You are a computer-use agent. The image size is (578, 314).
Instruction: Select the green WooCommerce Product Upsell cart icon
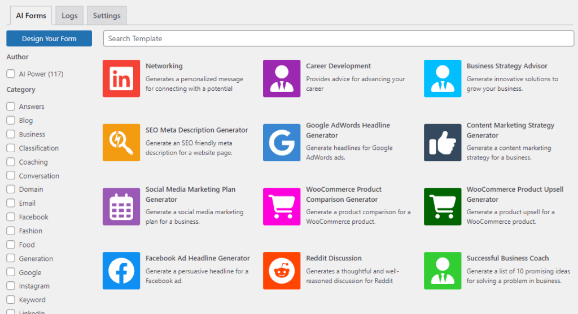(x=443, y=206)
